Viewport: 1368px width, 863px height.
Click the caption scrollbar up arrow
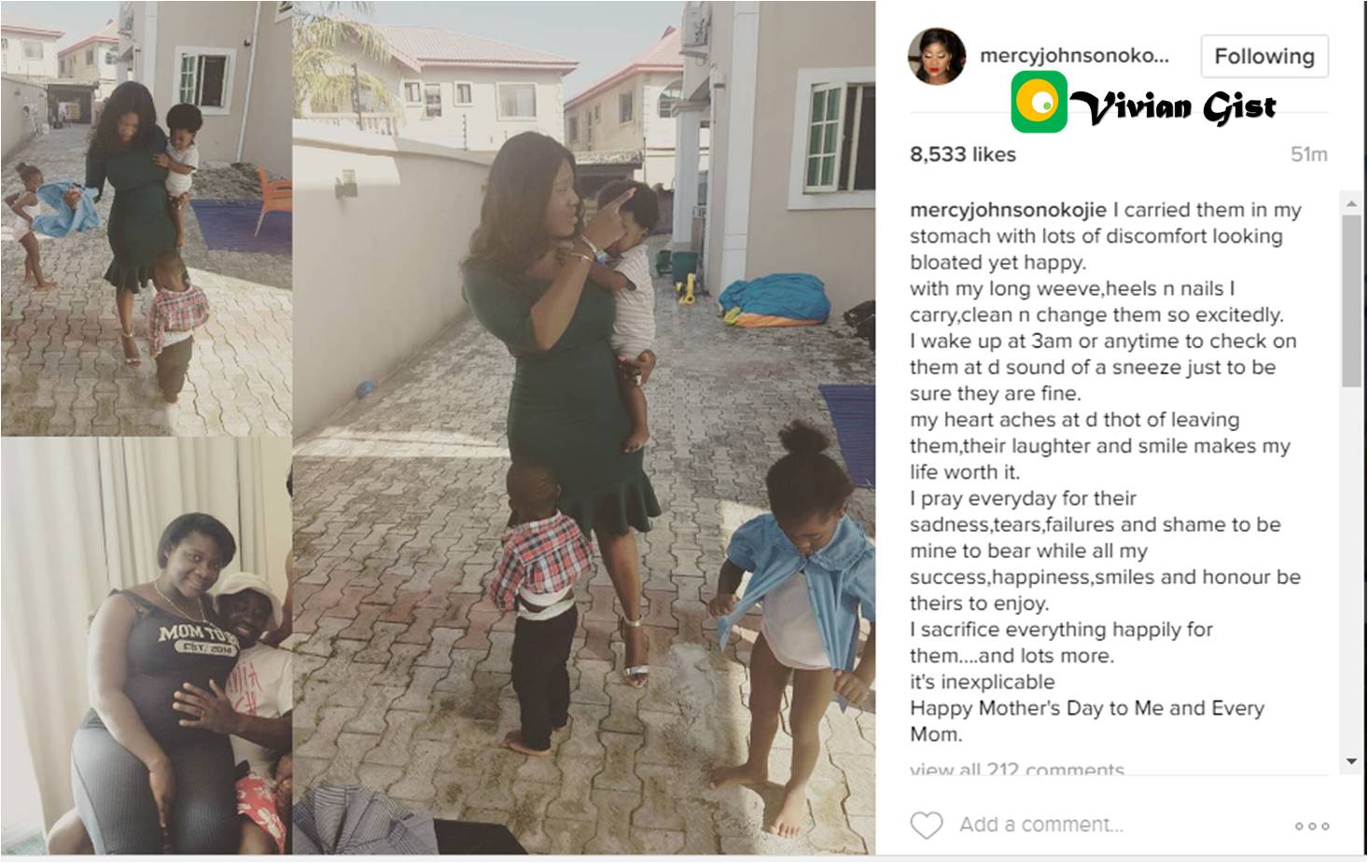click(x=1351, y=202)
